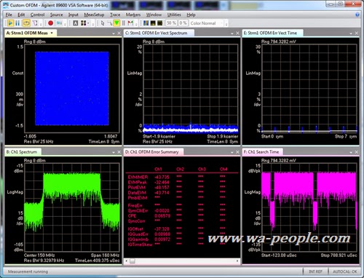Viewport: 364px width, 278px height.
Task: Open trace F window options arrow
Action: pyautogui.click(x=351, y=152)
